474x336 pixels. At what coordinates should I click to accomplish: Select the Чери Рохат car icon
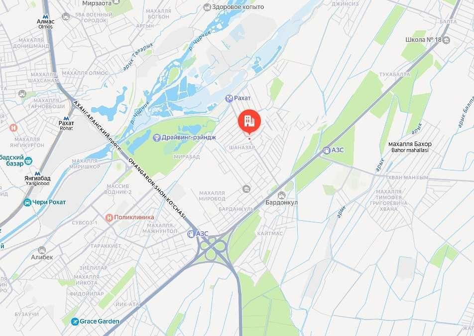[27, 202]
